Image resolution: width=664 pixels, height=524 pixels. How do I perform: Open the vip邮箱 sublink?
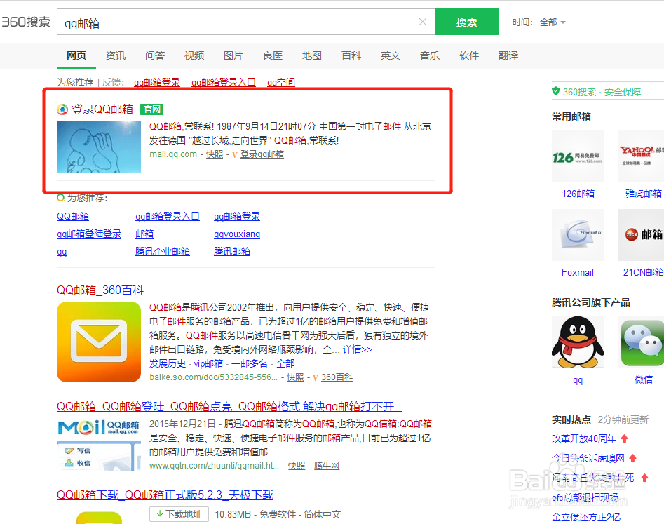(x=208, y=363)
